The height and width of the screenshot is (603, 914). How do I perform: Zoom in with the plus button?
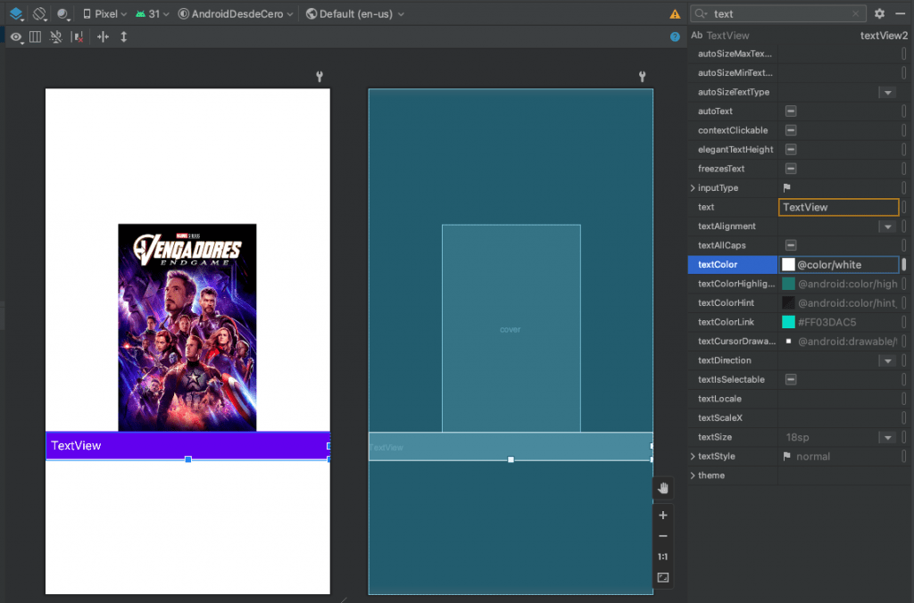point(663,515)
